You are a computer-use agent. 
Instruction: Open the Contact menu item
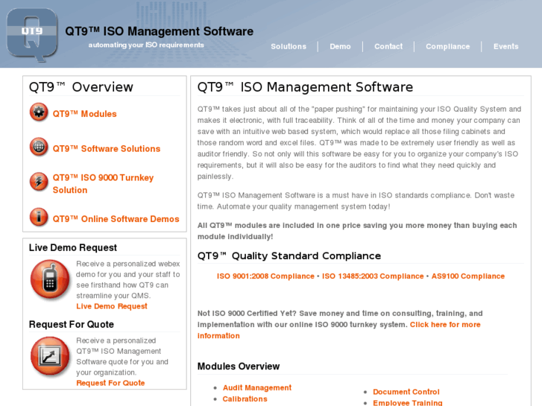click(388, 46)
